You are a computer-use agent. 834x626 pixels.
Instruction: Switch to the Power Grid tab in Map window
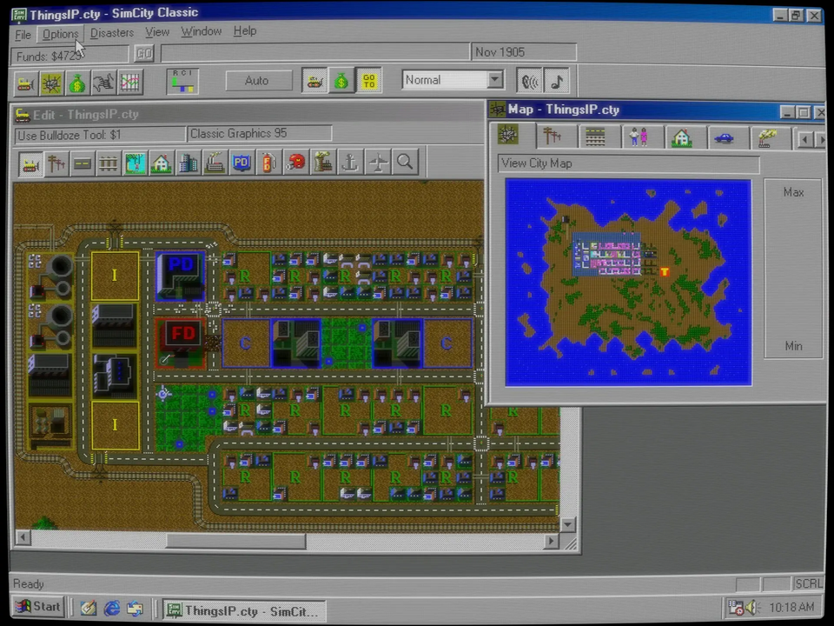pos(553,137)
